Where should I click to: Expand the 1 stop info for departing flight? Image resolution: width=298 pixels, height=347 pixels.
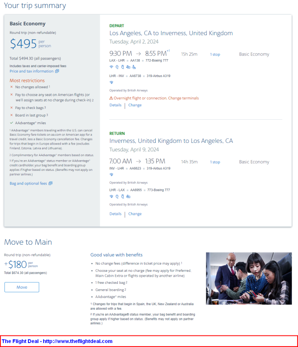(x=215, y=54)
